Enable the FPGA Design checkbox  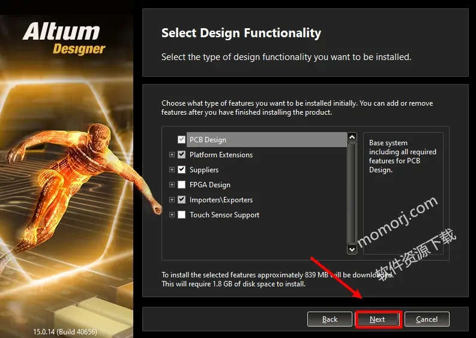click(x=181, y=185)
